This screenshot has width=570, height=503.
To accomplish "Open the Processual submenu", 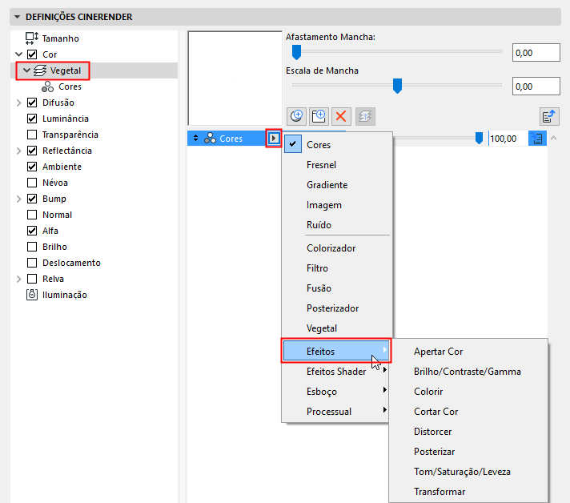I will [x=336, y=412].
